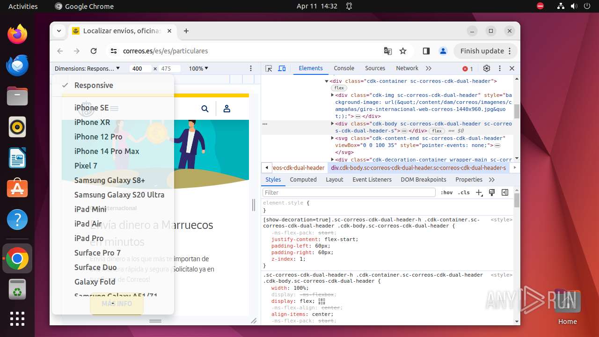Click the user account icon on Correos page
The height and width of the screenshot is (337, 599).
[227, 109]
